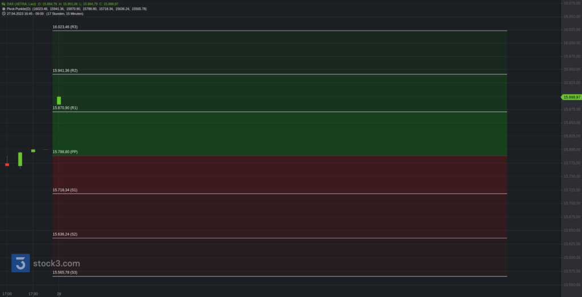This screenshot has height=297, width=582.
Task: Click the clock icon next to date range
Action: coord(4,14)
